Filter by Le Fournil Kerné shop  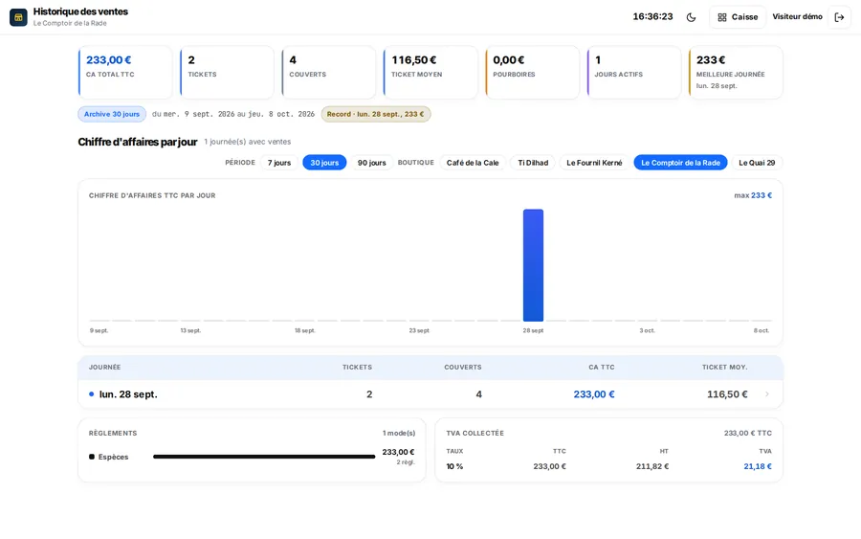(x=594, y=163)
